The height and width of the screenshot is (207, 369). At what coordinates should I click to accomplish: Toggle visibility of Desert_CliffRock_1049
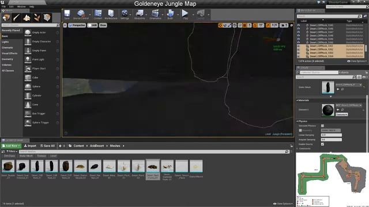(x=299, y=39)
